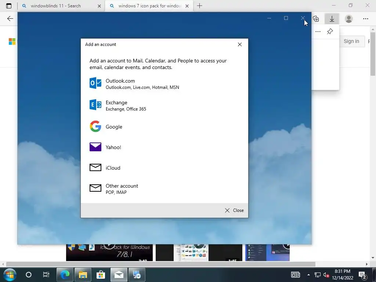
Task: Minimize the Edge browser window
Action: tap(333, 5)
